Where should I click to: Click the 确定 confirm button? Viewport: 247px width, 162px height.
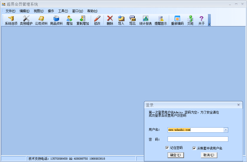pos(176,155)
